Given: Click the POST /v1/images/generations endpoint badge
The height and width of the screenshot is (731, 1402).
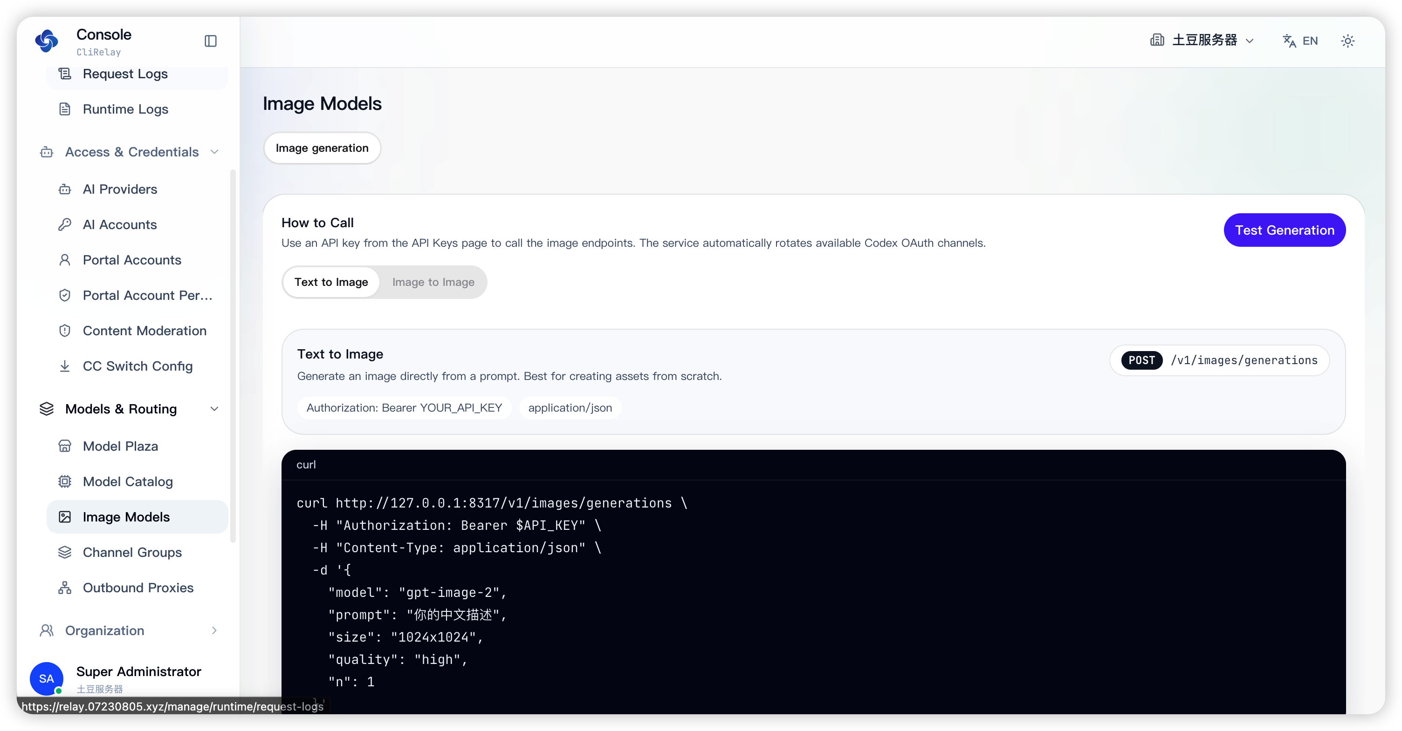Looking at the screenshot, I should pyautogui.click(x=1219, y=360).
